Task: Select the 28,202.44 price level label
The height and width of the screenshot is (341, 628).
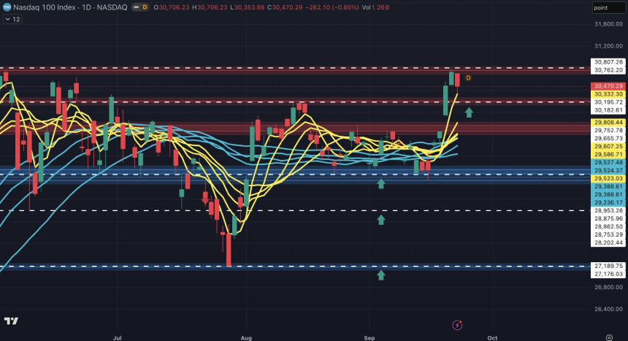Action: [608, 242]
